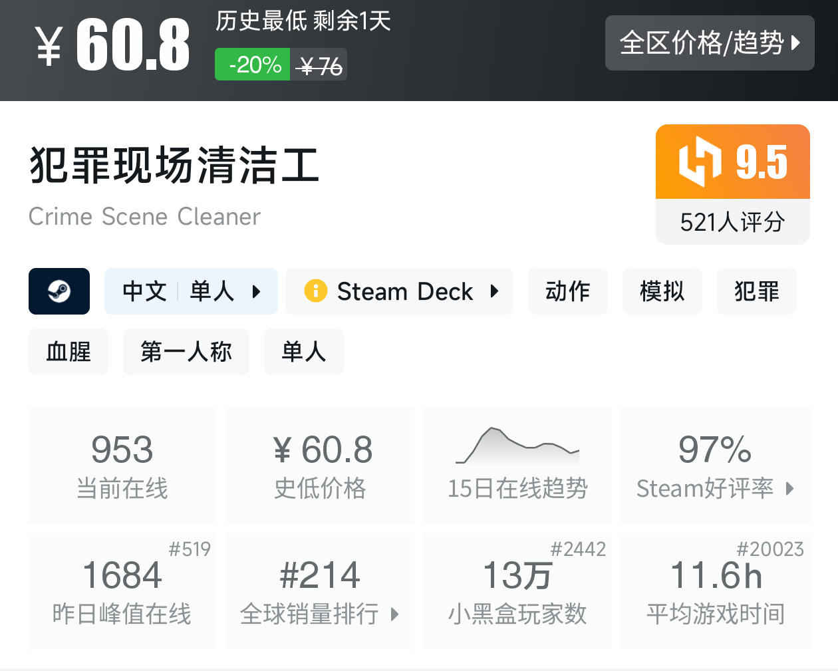Click the Steam platform logo icon
838x671 pixels.
click(59, 291)
